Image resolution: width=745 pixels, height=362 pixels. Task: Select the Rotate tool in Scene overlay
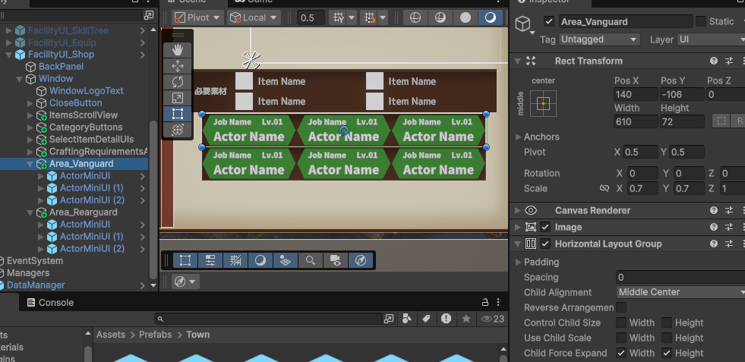[177, 82]
